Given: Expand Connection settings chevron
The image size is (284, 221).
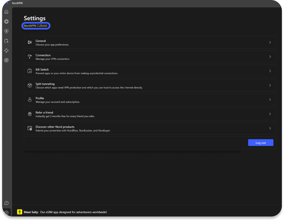Looking at the screenshot, I should tap(270, 57).
